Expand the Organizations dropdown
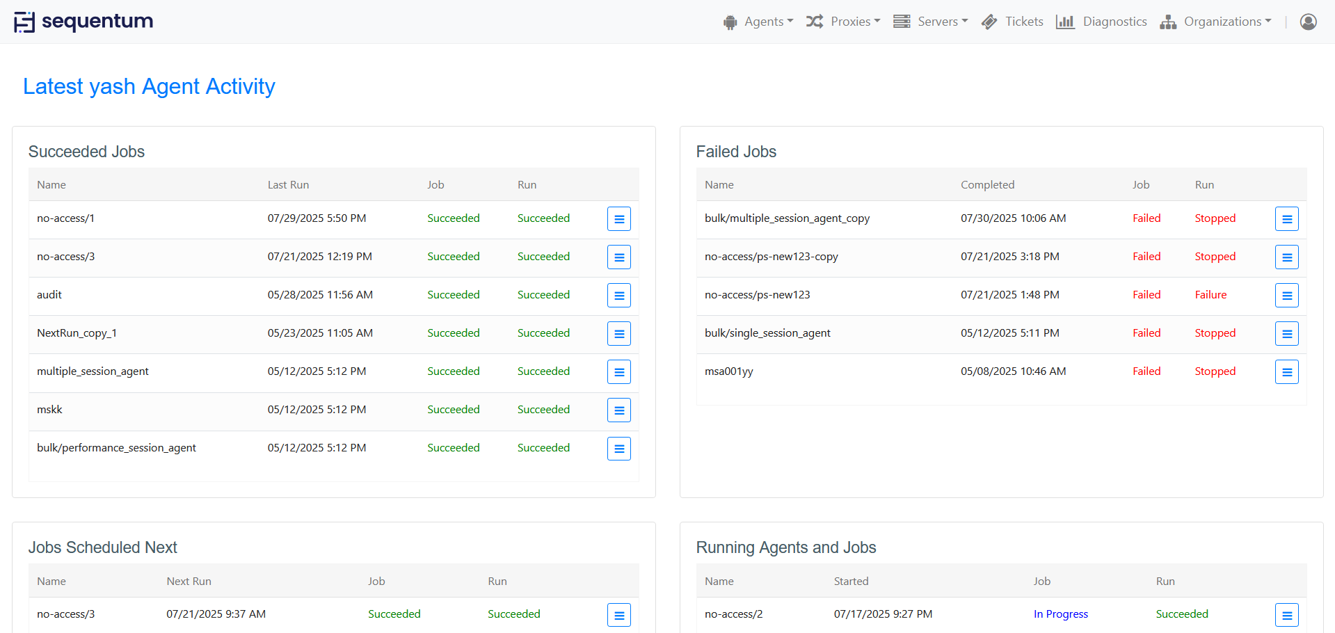1335x633 pixels. point(1215,22)
